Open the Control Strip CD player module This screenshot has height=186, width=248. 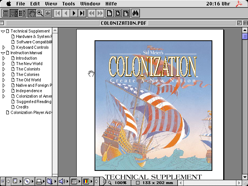pyautogui.click(x=29, y=181)
